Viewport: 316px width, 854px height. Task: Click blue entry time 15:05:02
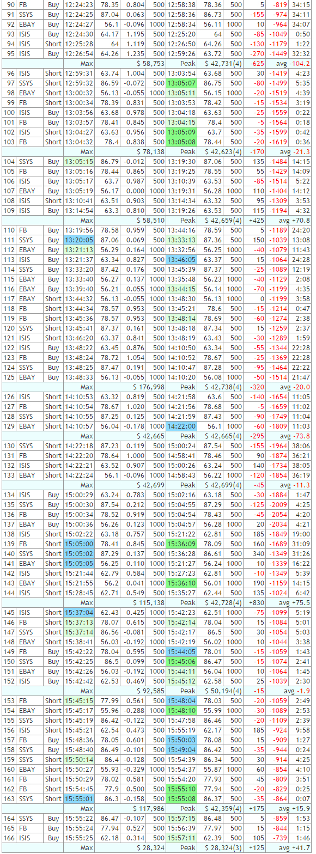coord(79,553)
